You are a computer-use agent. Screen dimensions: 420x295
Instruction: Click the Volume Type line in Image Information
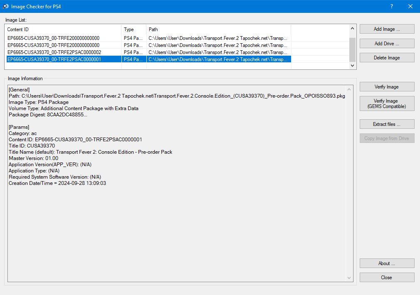pyautogui.click(x=74, y=108)
